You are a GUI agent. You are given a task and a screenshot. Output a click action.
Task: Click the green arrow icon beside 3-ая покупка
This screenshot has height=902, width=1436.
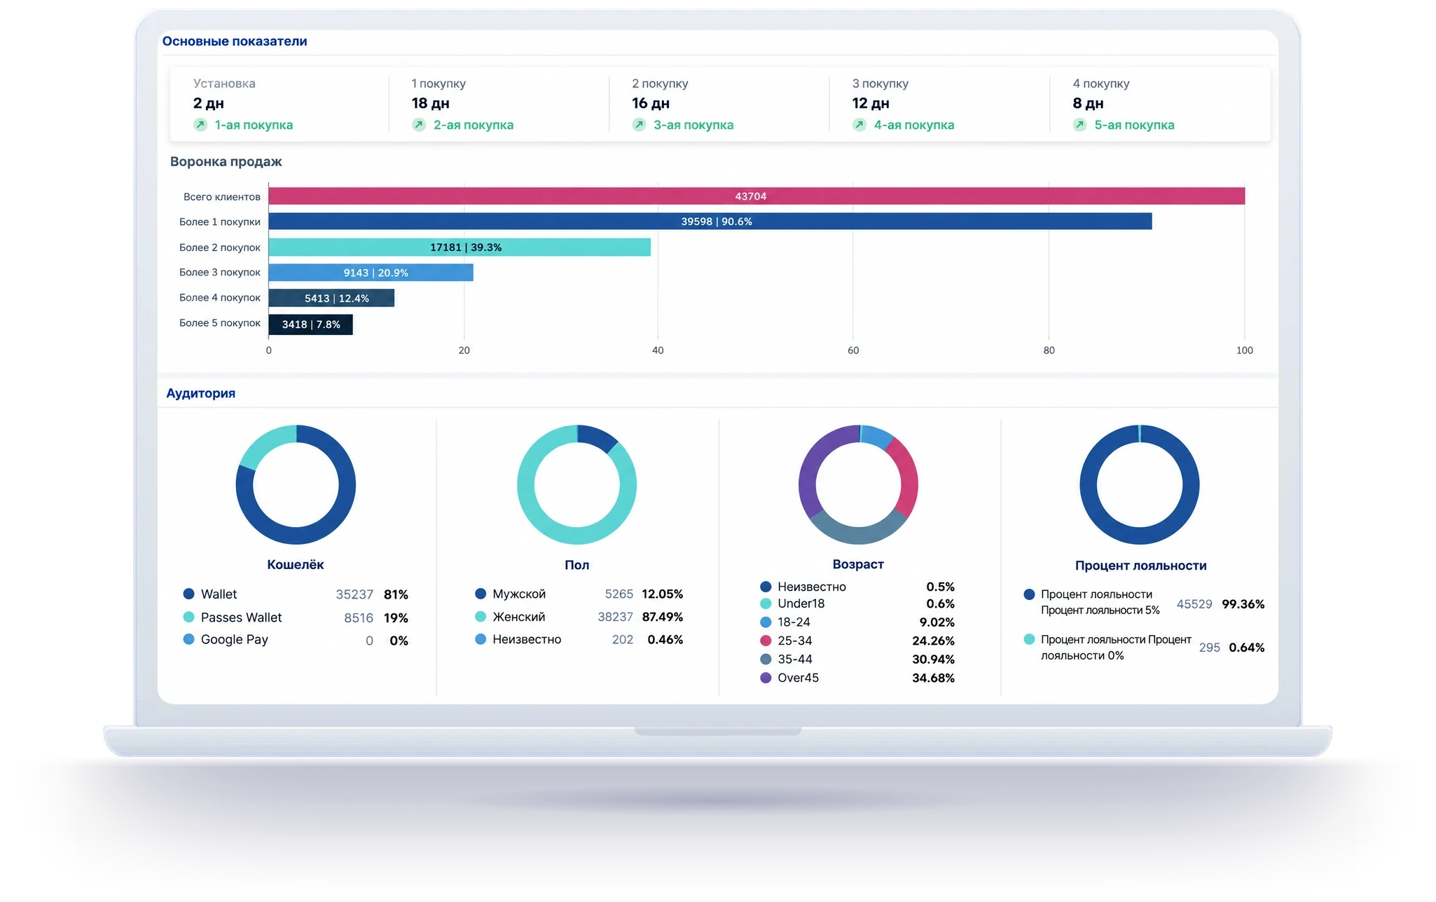(639, 125)
